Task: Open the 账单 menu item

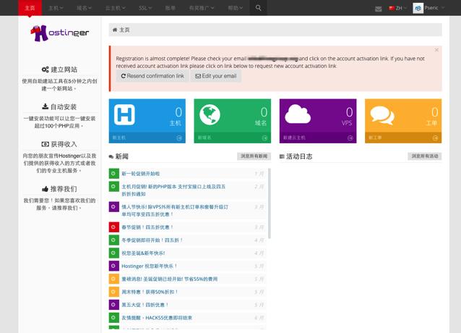Action: point(171,8)
